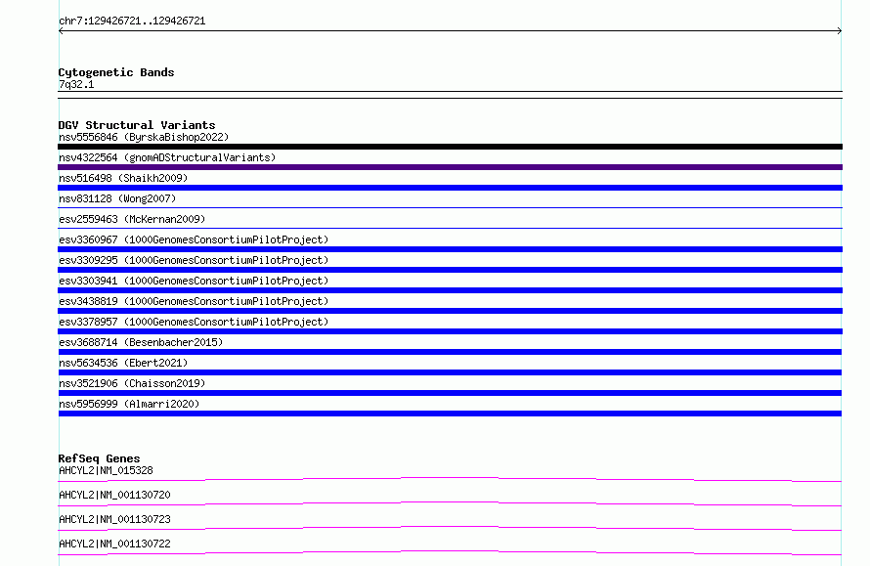Open variant nsv5556846 (ByrskaBishop2022)
The width and height of the screenshot is (870, 566).
point(144,137)
